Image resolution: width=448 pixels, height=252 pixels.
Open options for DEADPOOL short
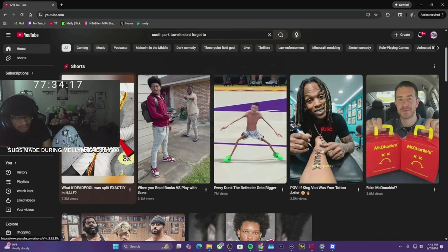tap(130, 190)
